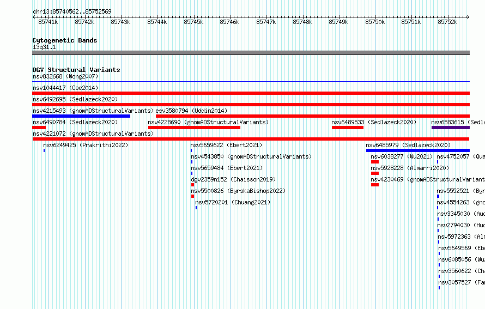This screenshot has width=485, height=309.
Task: Click the red bar for esv3580794
Action: (x=313, y=116)
